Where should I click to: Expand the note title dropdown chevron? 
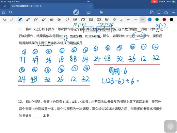(x=45, y=6)
